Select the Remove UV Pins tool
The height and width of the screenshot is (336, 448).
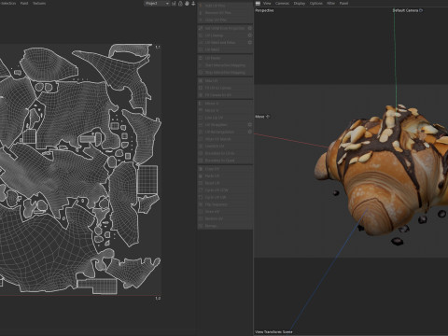[x=225, y=13]
